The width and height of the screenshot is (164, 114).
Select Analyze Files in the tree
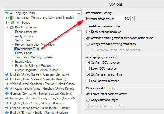coord(24,36)
